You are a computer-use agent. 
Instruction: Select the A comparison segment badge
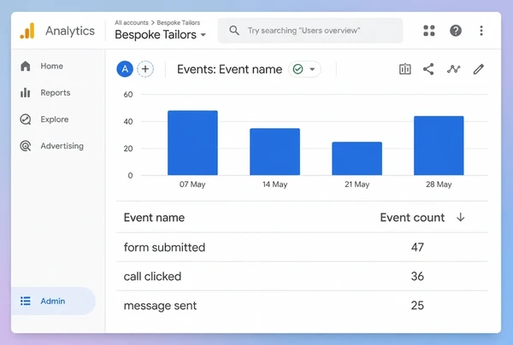(125, 69)
